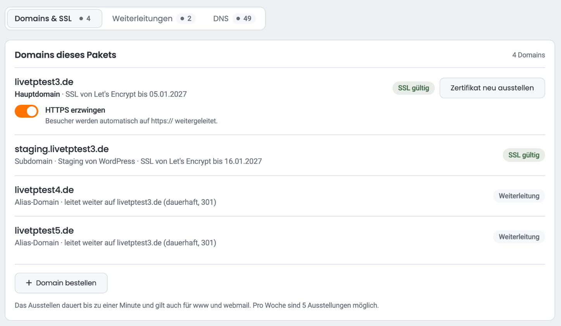The width and height of the screenshot is (561, 326).
Task: Click the '4 Domains' counter text
Action: point(528,55)
